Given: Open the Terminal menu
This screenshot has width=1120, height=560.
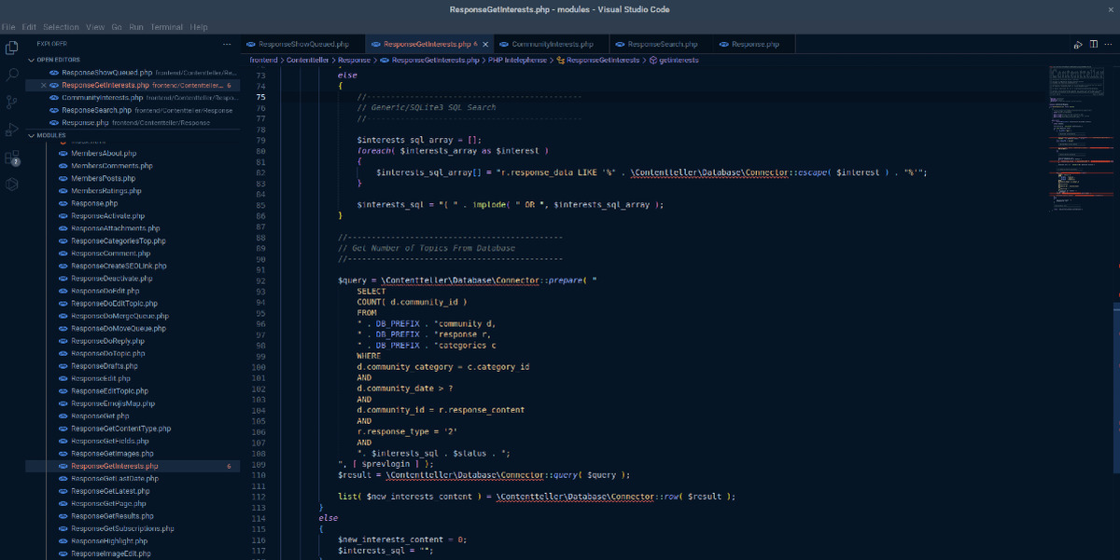Looking at the screenshot, I should pos(166,27).
